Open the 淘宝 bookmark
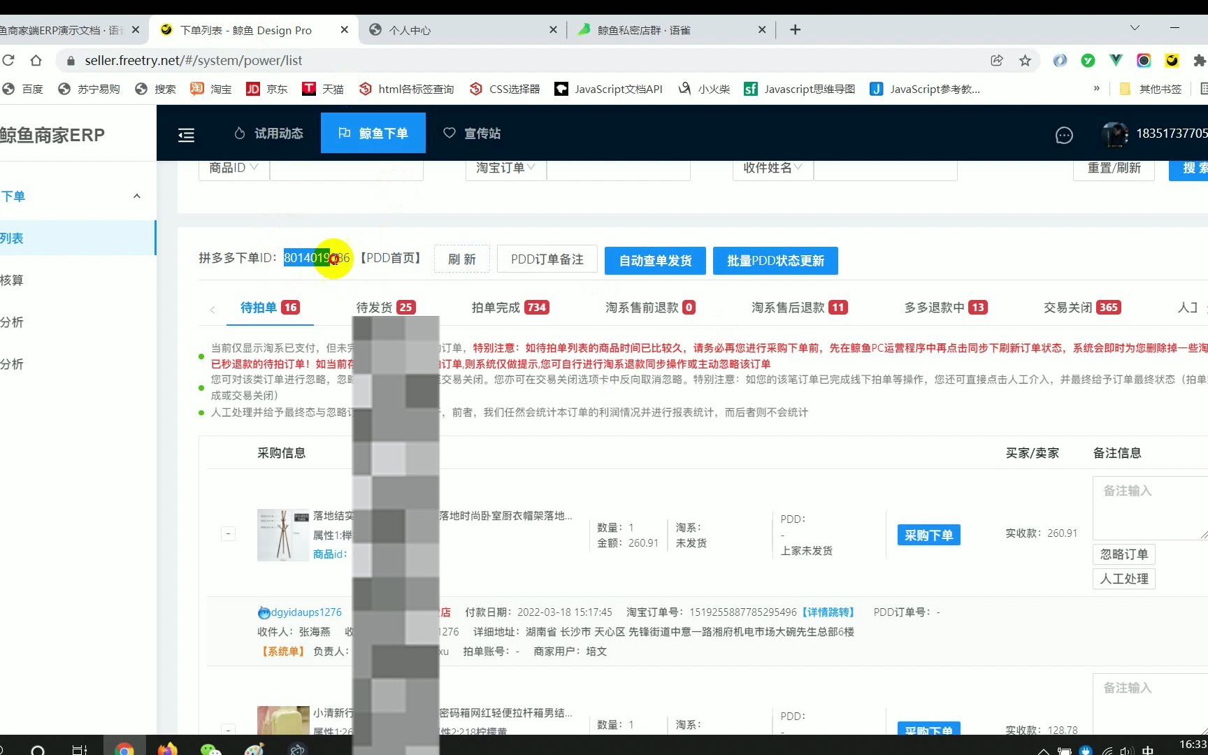The height and width of the screenshot is (755, 1208). click(211, 89)
